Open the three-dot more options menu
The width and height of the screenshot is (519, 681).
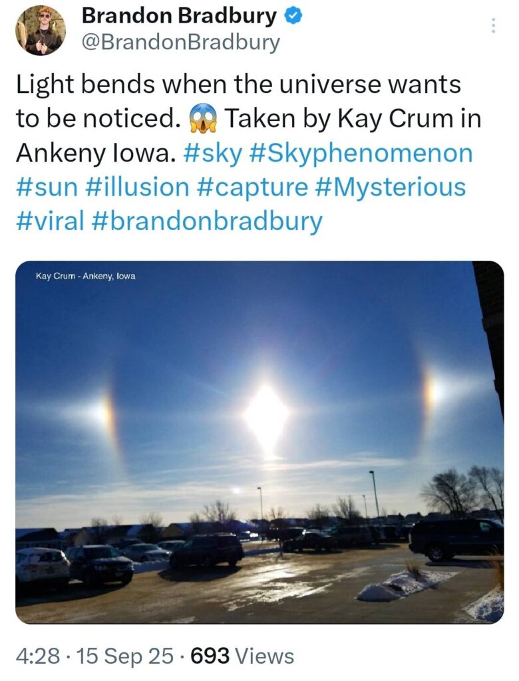(493, 26)
